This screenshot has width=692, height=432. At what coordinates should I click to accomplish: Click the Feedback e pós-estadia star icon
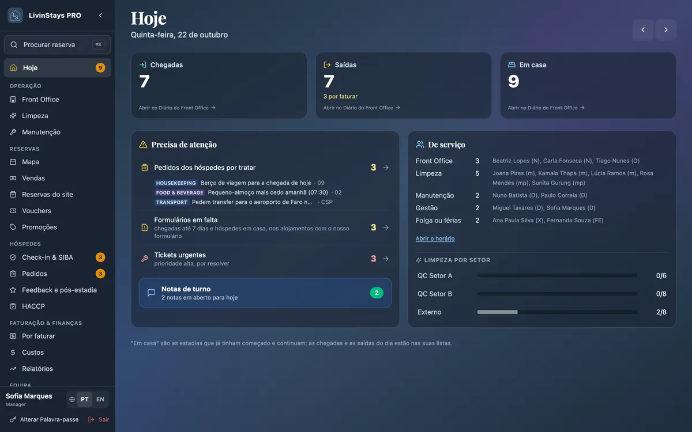click(13, 290)
